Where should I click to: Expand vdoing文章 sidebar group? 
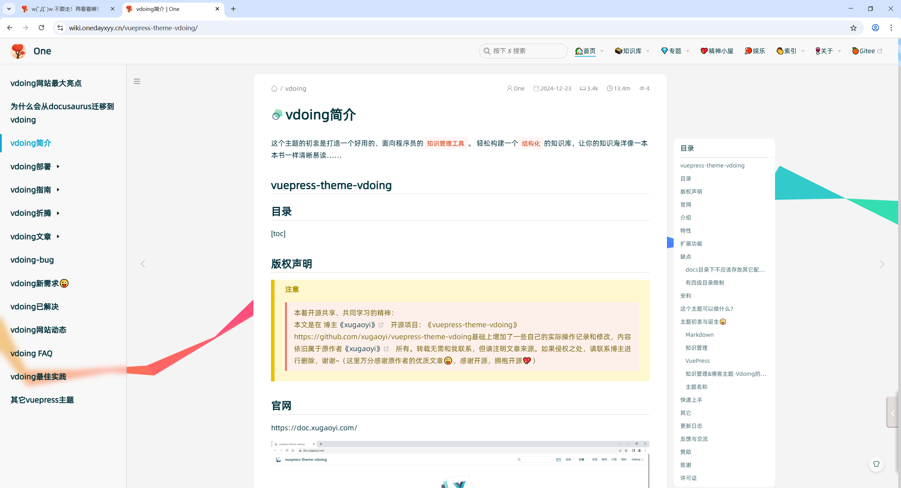coord(35,236)
